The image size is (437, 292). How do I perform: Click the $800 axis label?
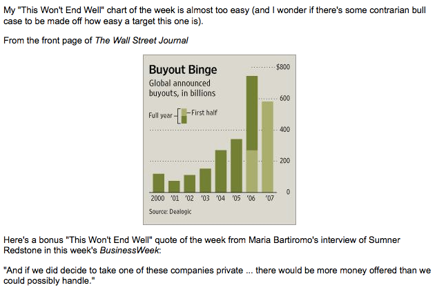coord(282,67)
